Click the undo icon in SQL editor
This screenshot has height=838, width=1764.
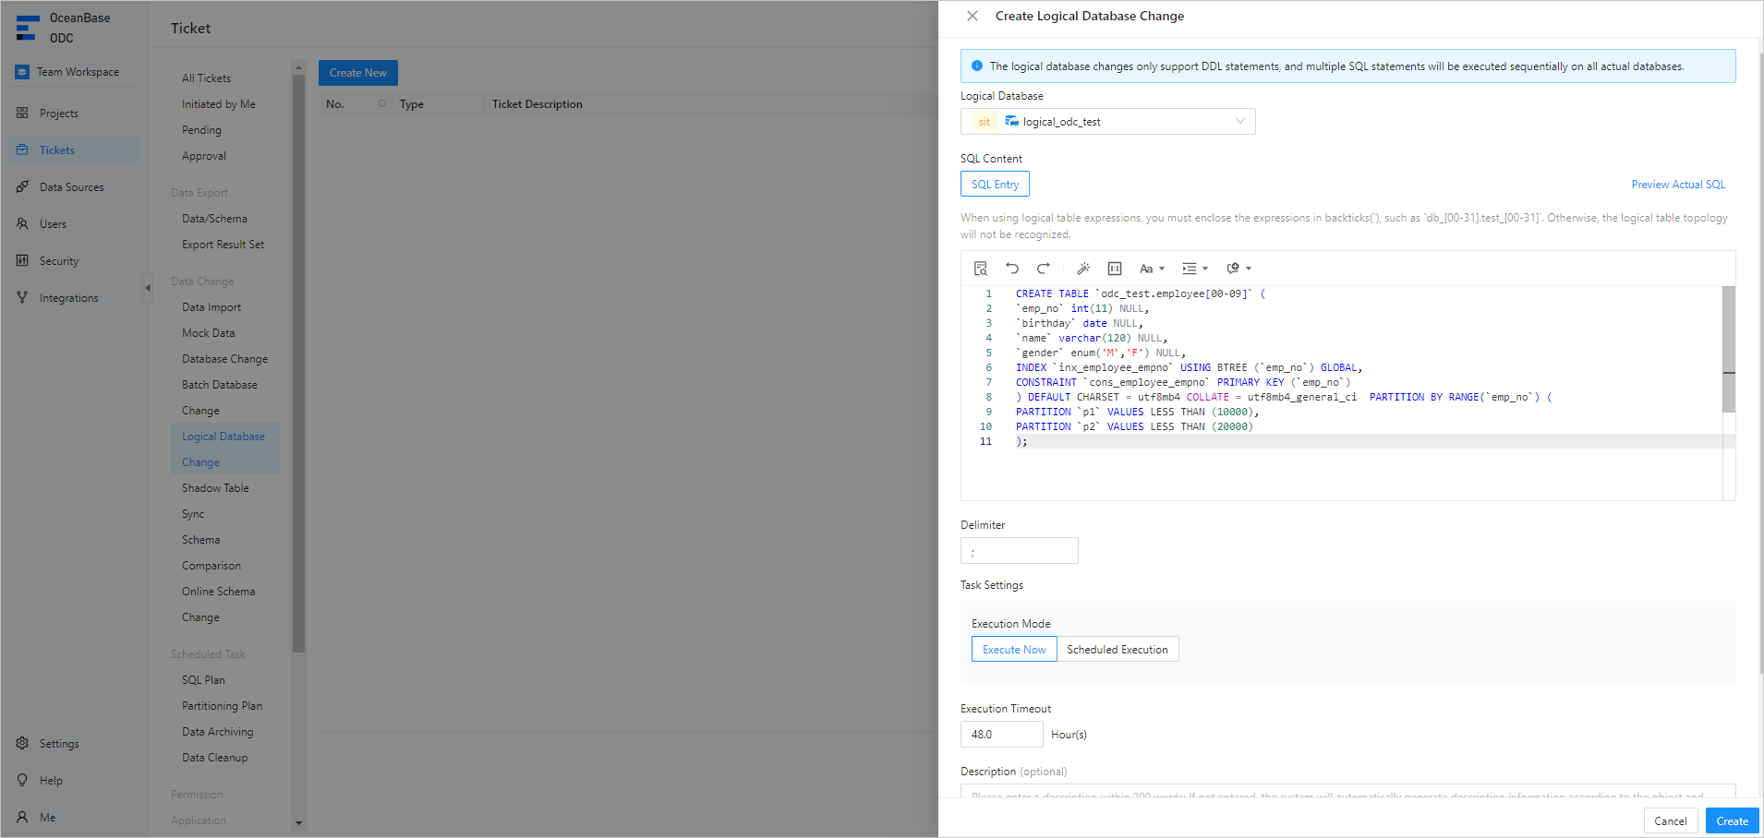click(x=1012, y=269)
